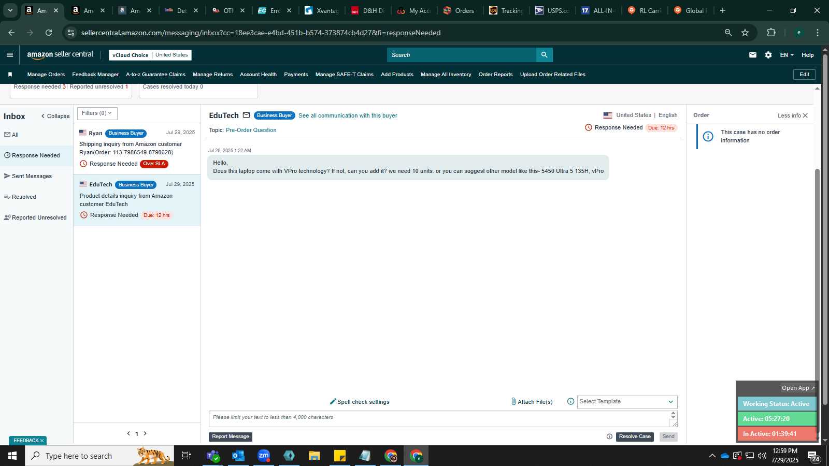The width and height of the screenshot is (829, 466).
Task: Click the browser zoom magnifier icon
Action: pos(728,33)
